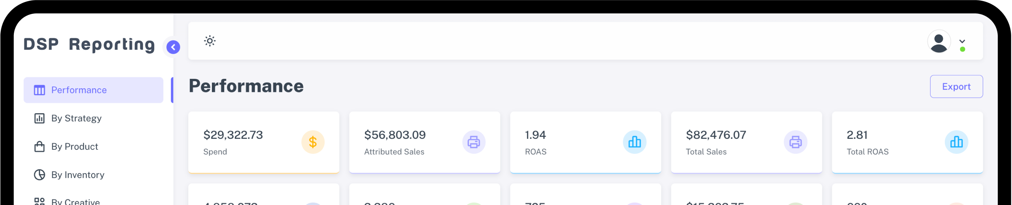The height and width of the screenshot is (205, 1012).
Task: Click the By Strategy bar chart icon
Action: pos(40,118)
